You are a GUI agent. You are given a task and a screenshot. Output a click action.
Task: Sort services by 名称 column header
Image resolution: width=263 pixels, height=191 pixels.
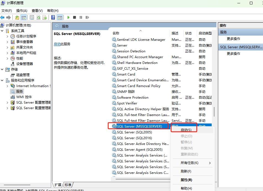[x=140, y=33]
